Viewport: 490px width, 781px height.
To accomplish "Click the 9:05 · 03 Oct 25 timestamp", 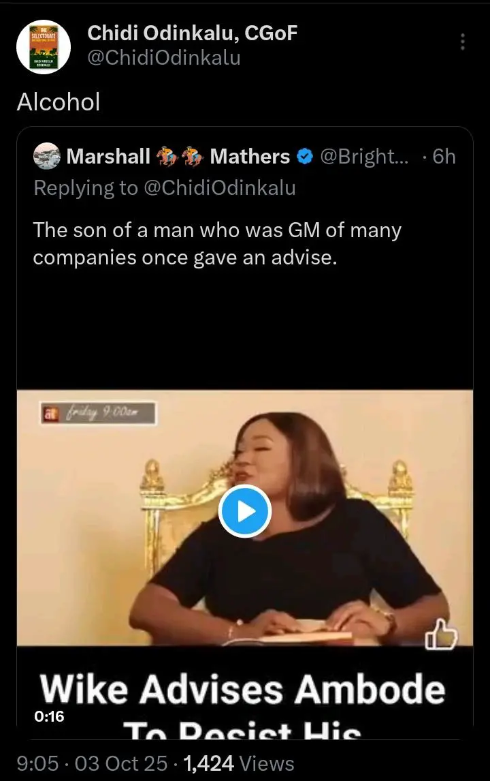I will point(93,764).
